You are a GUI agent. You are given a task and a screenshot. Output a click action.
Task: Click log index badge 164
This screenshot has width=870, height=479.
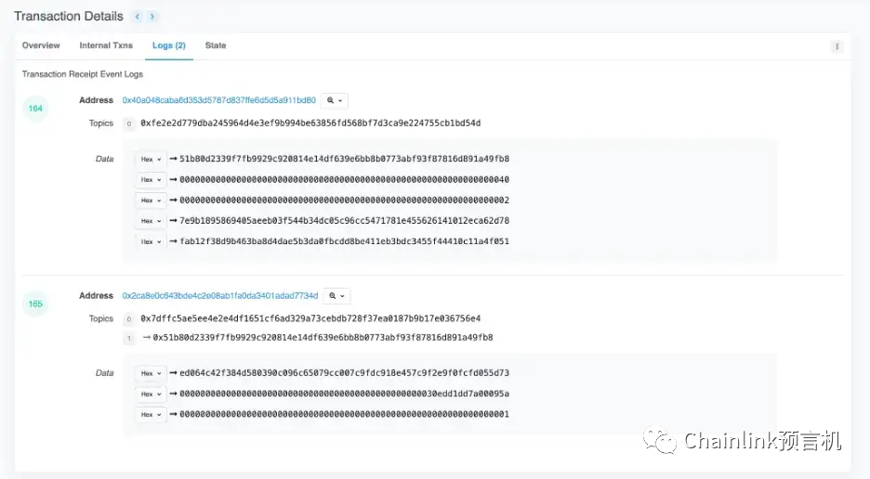(35, 109)
